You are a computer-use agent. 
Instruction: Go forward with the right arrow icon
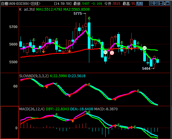click(x=156, y=3)
